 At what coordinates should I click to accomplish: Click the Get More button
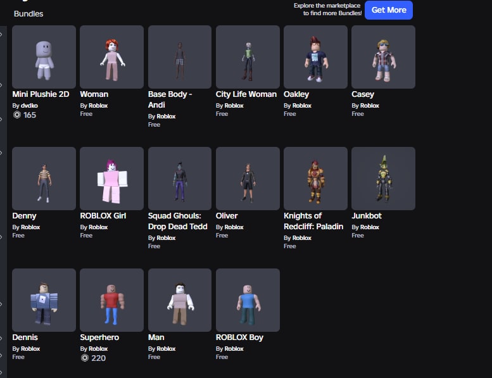pyautogui.click(x=389, y=10)
